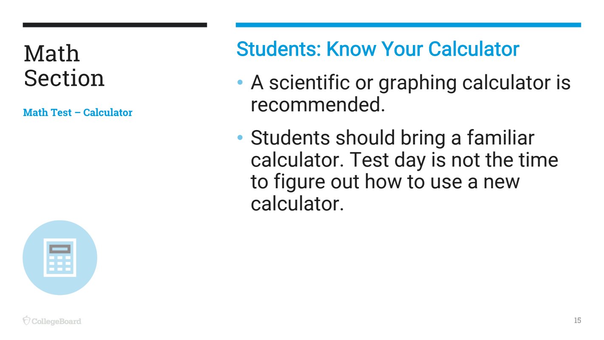The image size is (604, 340).
Task: Click the slide number 15
Action: point(577,320)
